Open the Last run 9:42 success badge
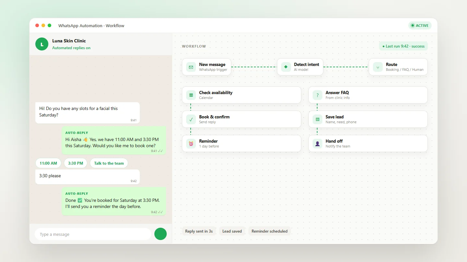The height and width of the screenshot is (262, 467). coord(403,46)
